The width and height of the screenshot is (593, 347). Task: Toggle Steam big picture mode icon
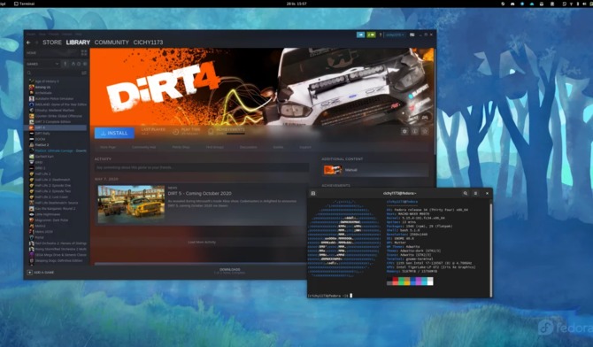click(412, 35)
